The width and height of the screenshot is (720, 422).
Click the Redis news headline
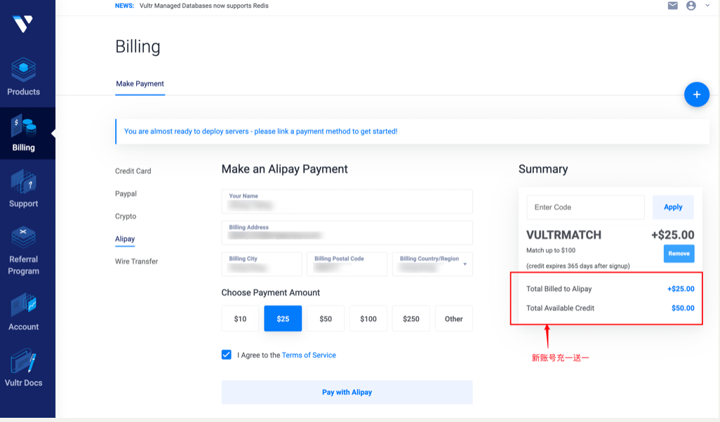(204, 6)
